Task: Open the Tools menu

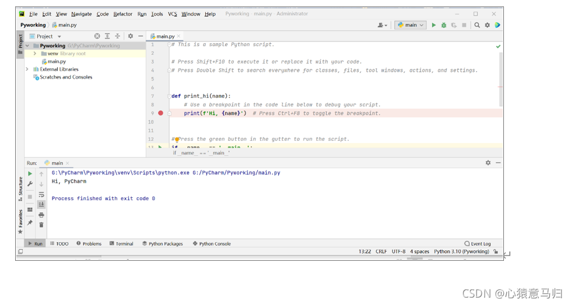Action: pos(157,14)
